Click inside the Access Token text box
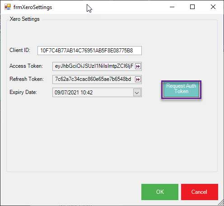This screenshot has width=224, height=206. click(x=93, y=66)
